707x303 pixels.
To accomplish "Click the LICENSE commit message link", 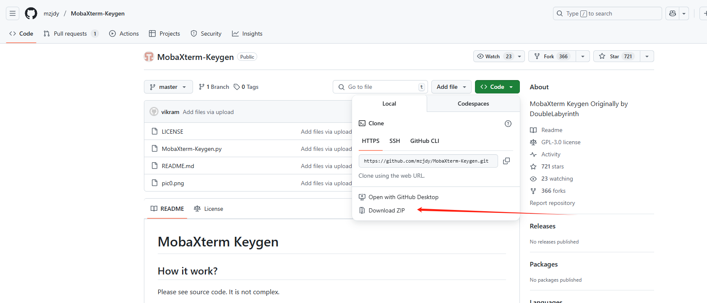I will click(x=326, y=132).
